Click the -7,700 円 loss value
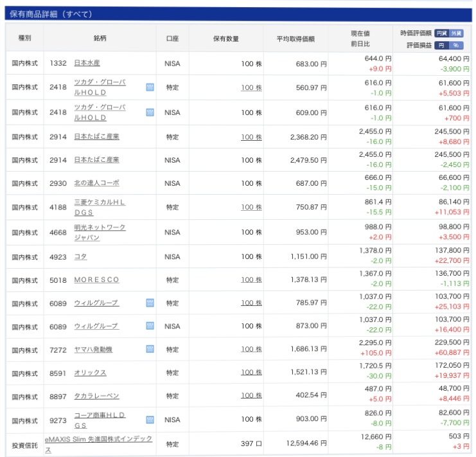The height and width of the screenshot is (457, 476). (x=454, y=423)
